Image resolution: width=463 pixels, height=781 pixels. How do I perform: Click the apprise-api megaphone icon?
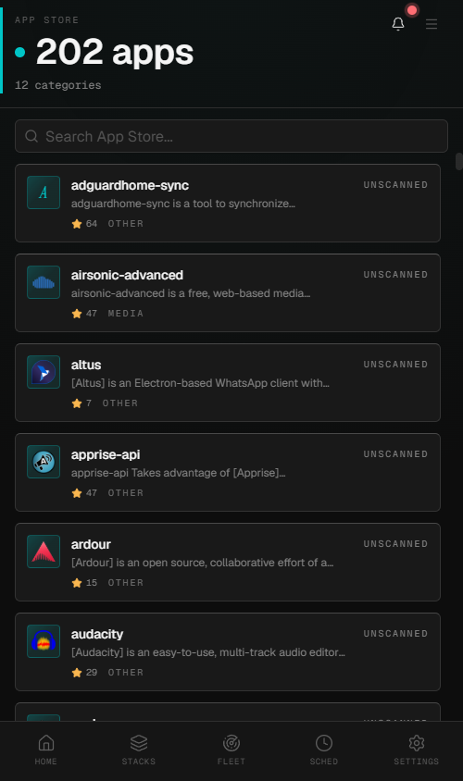44,462
